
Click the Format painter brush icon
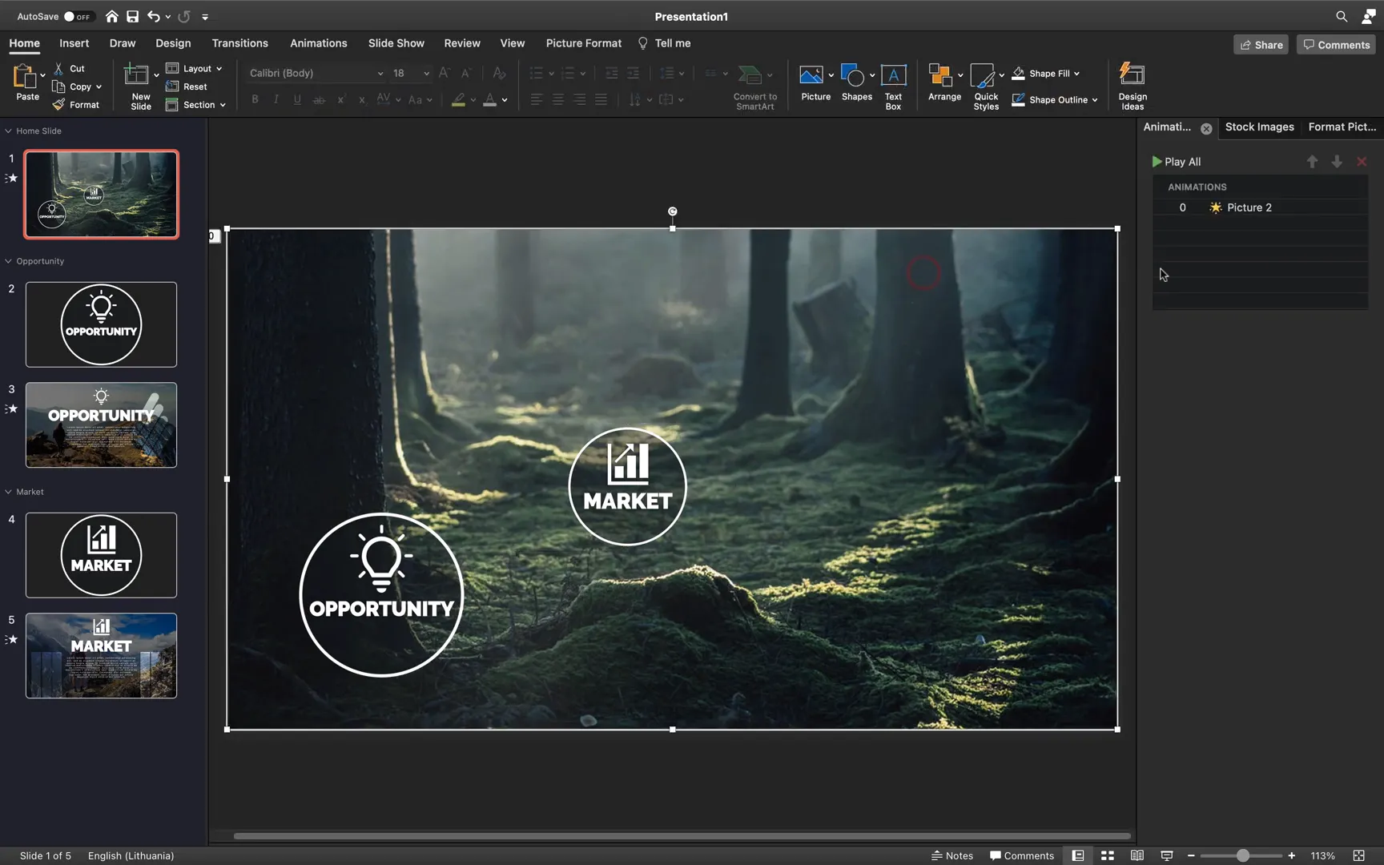pos(58,105)
